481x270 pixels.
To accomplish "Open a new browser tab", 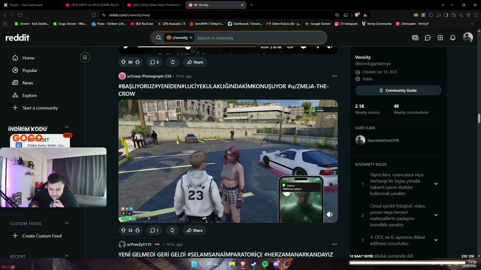I will [x=251, y=5].
